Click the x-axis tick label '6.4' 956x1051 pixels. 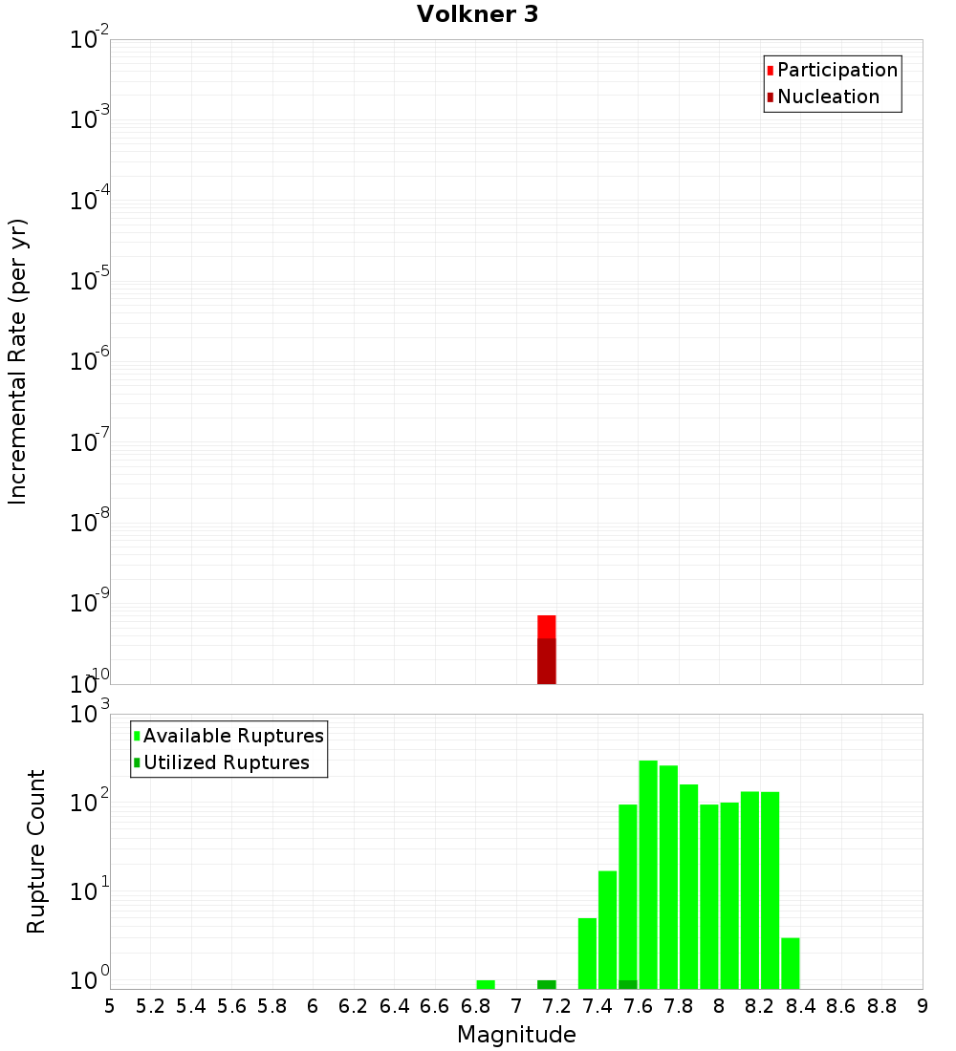click(x=395, y=1007)
